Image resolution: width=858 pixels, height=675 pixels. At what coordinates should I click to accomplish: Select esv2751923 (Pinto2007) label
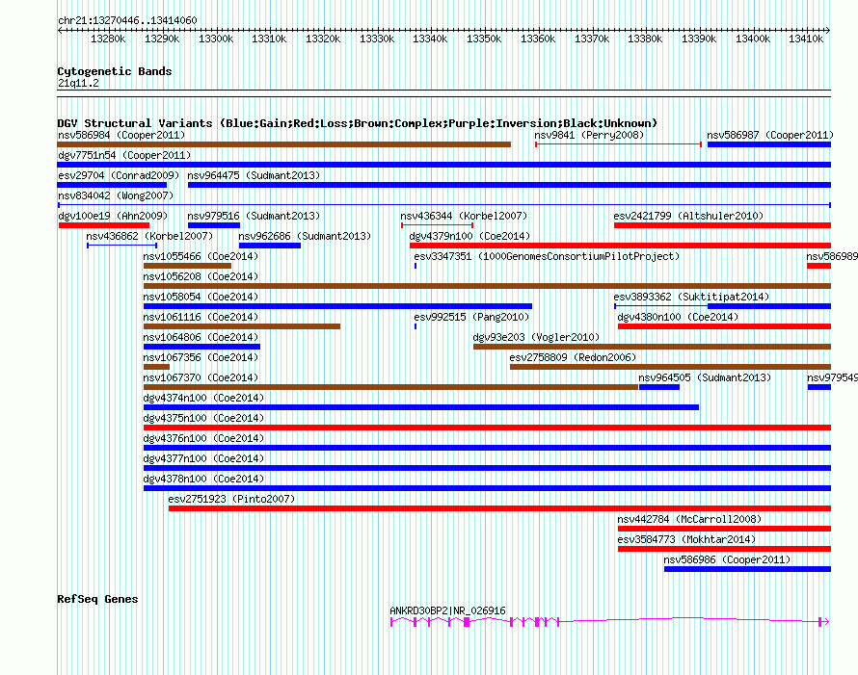click(231, 499)
